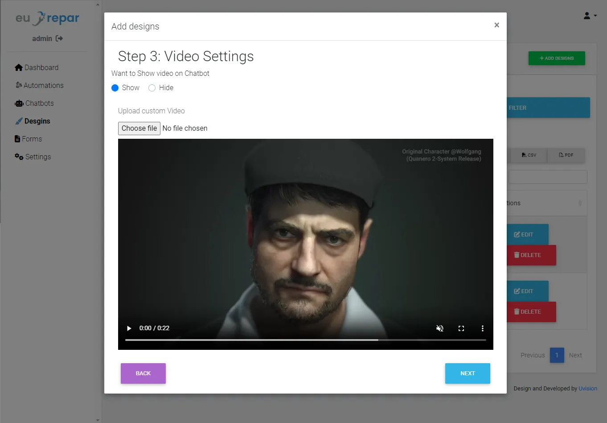607x423 pixels.
Task: Open Desgins in the sidebar
Action: pos(33,121)
